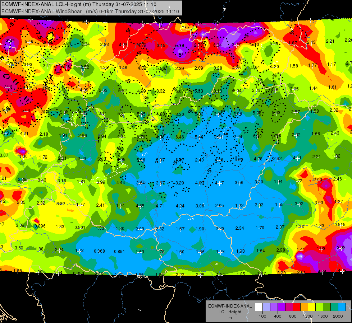
Task: Click the wind shear value '3.91'
Action: click(x=219, y=137)
